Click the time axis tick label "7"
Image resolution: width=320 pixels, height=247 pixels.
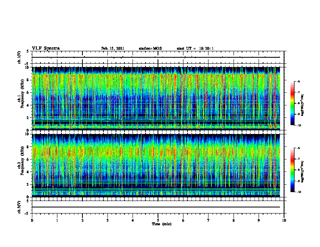[208, 220]
